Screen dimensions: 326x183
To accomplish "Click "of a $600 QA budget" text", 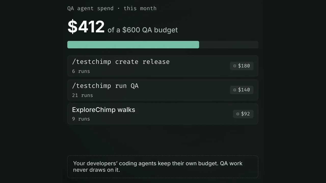I will 143,30.
